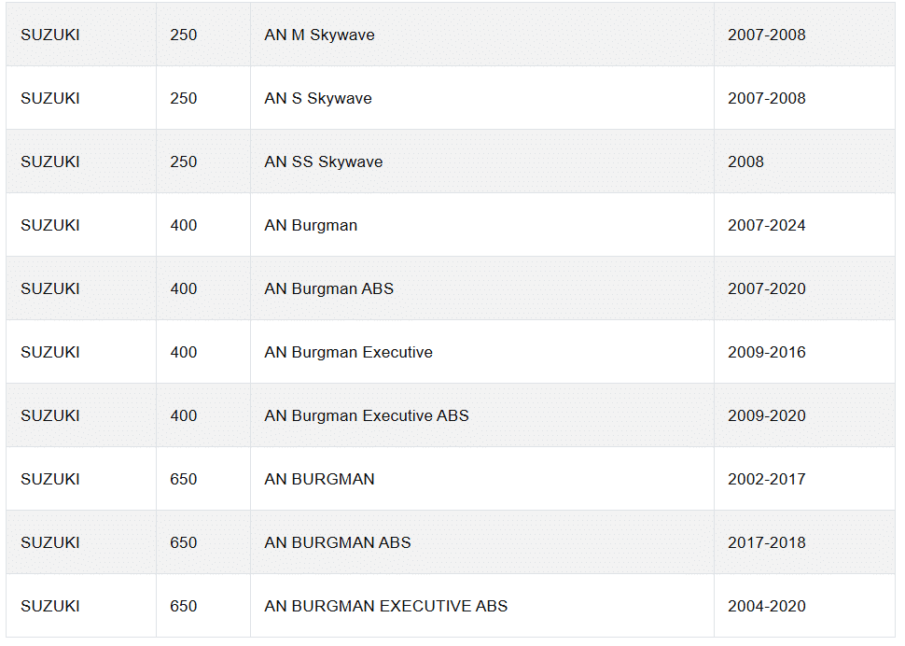Click the AN SS Skywave cell
Screen dimensions: 905x646
323,161
